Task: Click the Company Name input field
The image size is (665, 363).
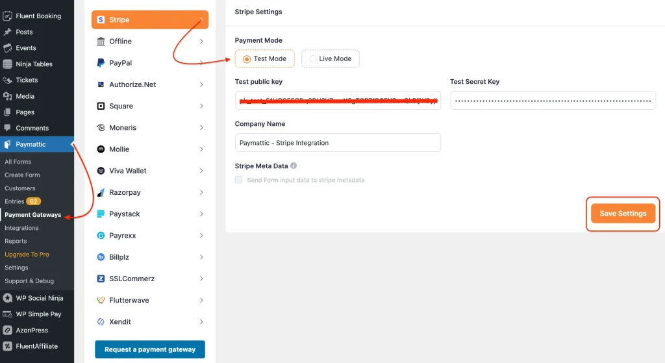Action: coord(338,142)
